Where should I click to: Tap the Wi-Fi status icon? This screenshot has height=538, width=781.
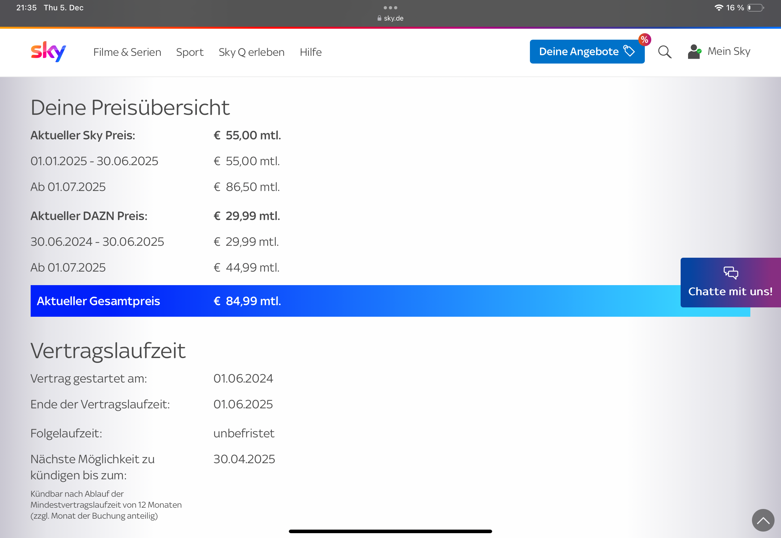tap(719, 7)
